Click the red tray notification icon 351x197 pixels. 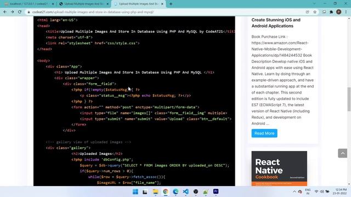pyautogui.click(x=300, y=192)
